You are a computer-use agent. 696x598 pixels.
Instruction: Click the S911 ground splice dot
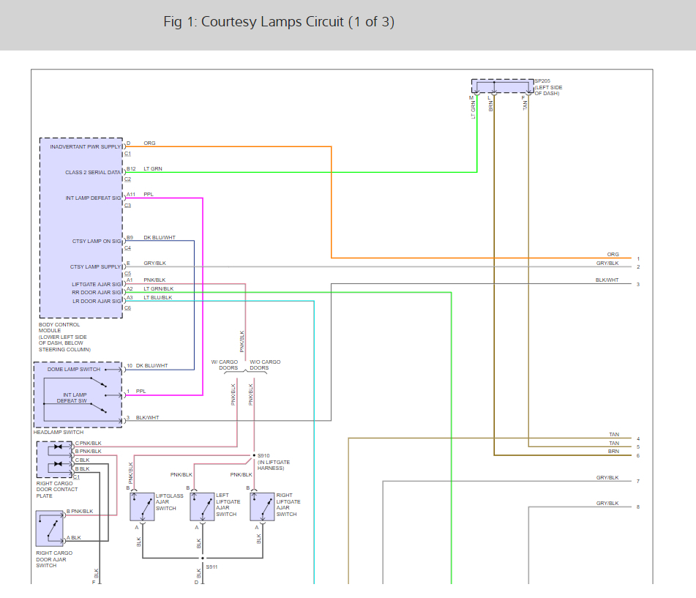point(203,558)
